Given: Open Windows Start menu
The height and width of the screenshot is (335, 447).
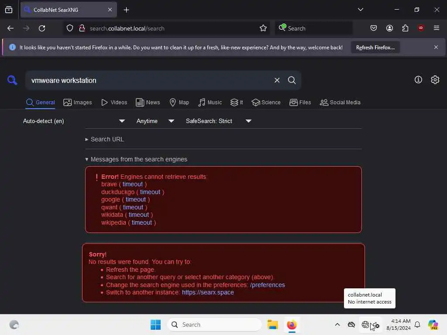Looking at the screenshot, I should [x=155, y=325].
